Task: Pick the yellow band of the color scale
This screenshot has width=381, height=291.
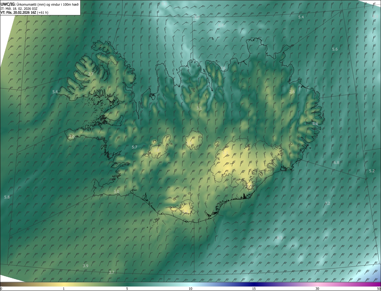Action: pos(64,284)
